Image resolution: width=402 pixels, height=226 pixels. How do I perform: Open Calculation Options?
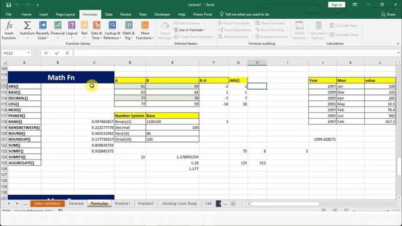pyautogui.click(x=318, y=30)
